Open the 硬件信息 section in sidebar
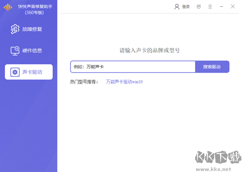 pos(26,50)
